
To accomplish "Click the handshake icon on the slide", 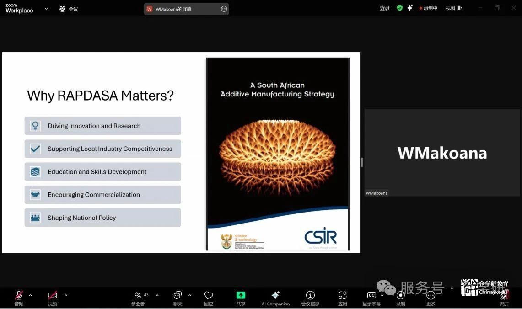I will [35, 195].
